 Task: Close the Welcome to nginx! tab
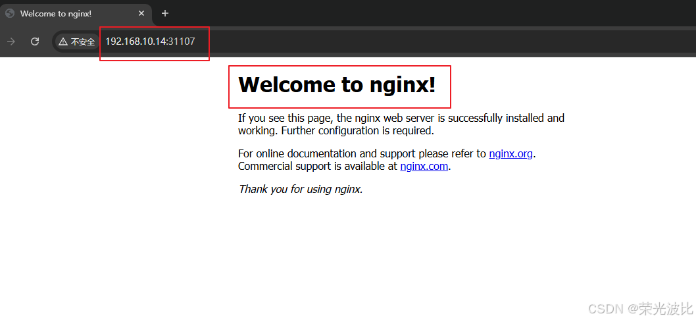point(141,13)
